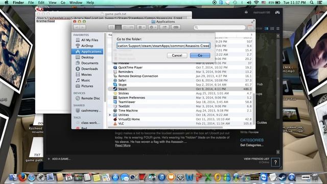Open the File menu
Viewport: 327px width, 184px height.
point(31,3)
